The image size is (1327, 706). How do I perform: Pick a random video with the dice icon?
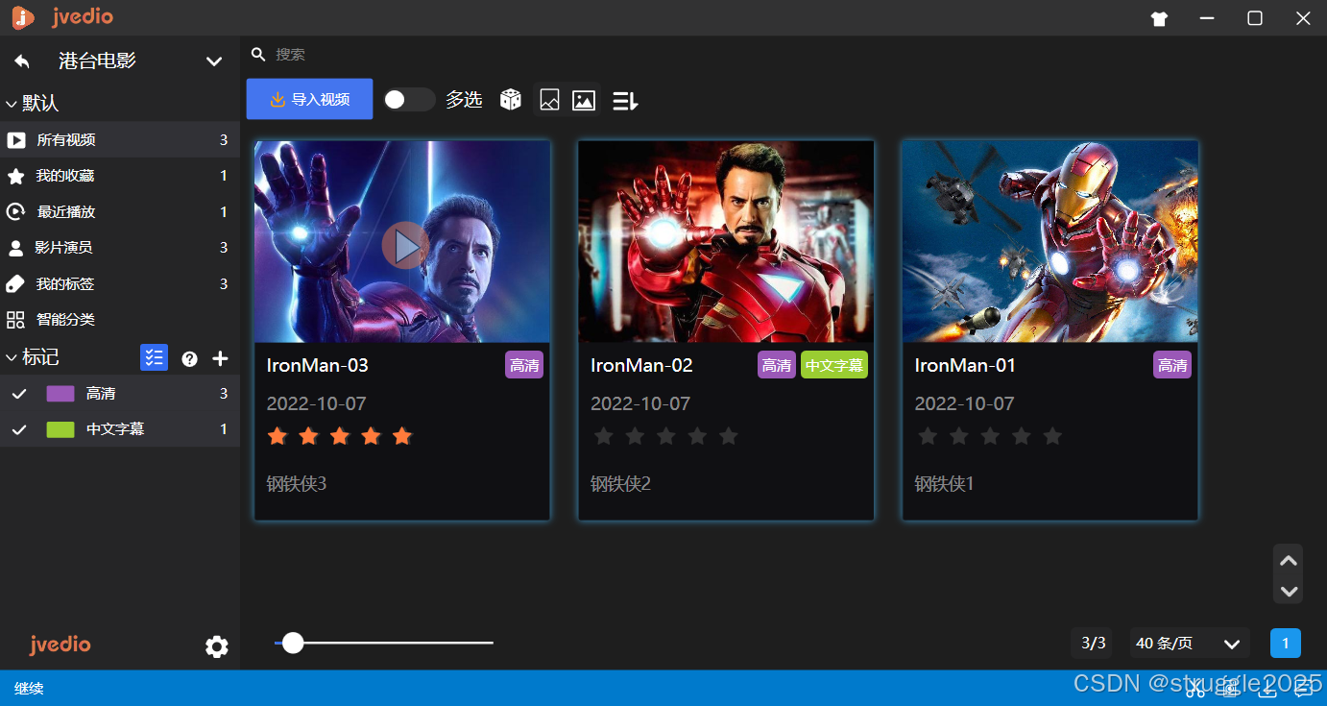511,99
